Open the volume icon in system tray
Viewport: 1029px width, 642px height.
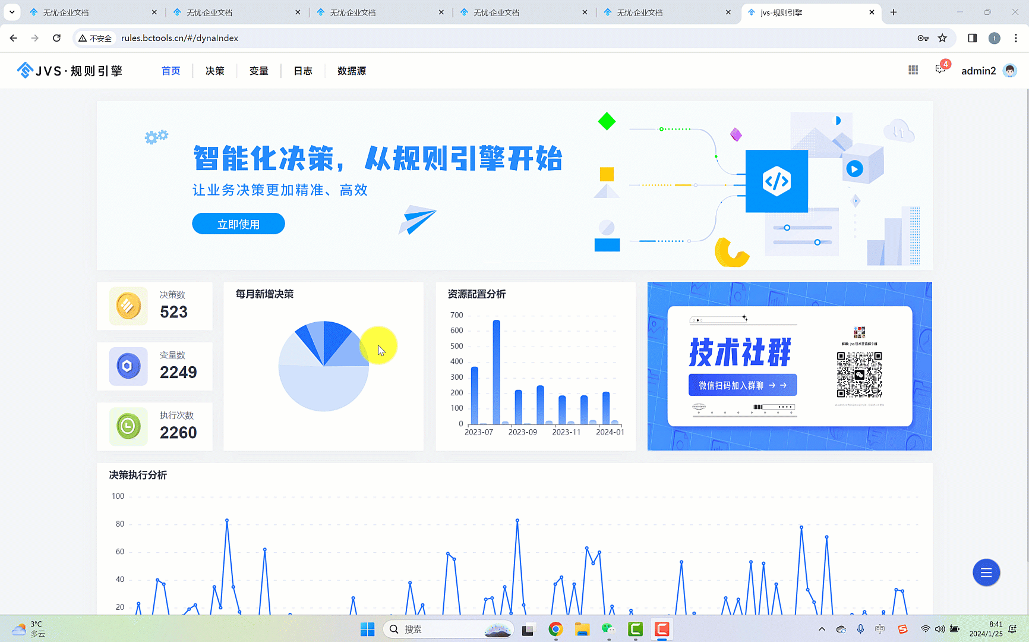coord(940,629)
